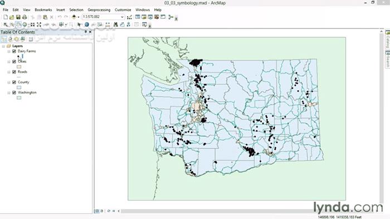Screen dimensions: 390x219
Task: Select the Zoom Out tool
Action: pos(12,24)
